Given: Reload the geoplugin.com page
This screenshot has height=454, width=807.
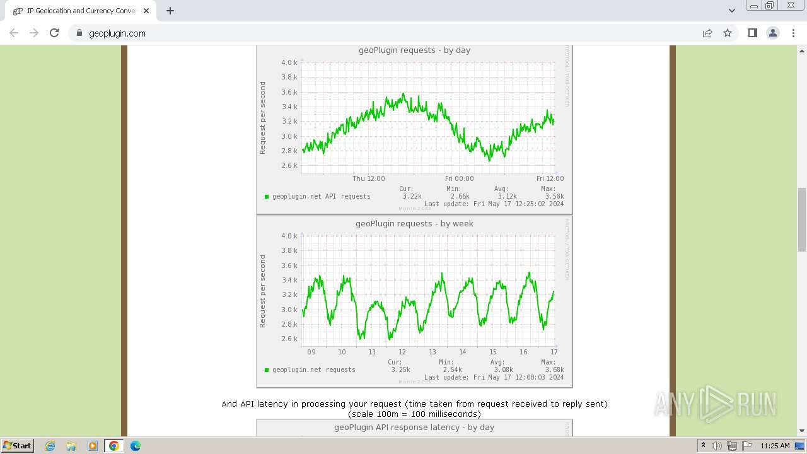Looking at the screenshot, I should tap(54, 33).
